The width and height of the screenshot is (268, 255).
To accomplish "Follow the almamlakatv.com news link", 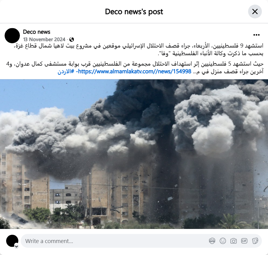I will coord(134,71).
